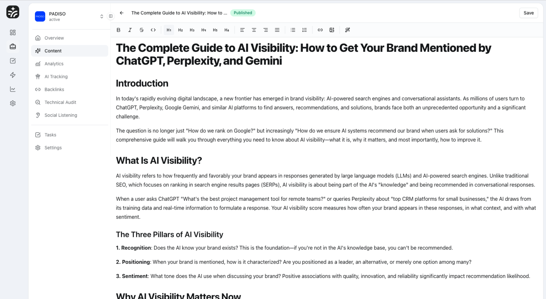Toggle strikethrough formatting
Viewport: 546px width, 299px height.
(x=141, y=30)
